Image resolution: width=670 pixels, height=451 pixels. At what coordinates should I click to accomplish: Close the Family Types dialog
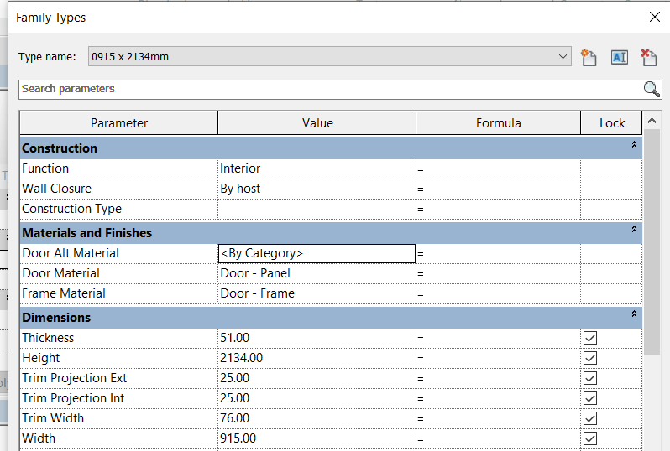tap(655, 17)
